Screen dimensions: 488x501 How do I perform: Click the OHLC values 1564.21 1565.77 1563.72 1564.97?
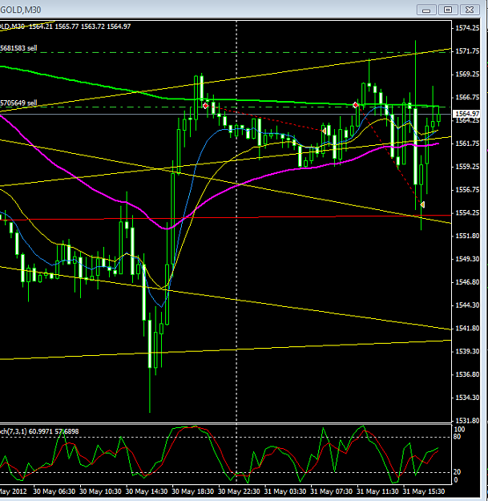(79, 26)
